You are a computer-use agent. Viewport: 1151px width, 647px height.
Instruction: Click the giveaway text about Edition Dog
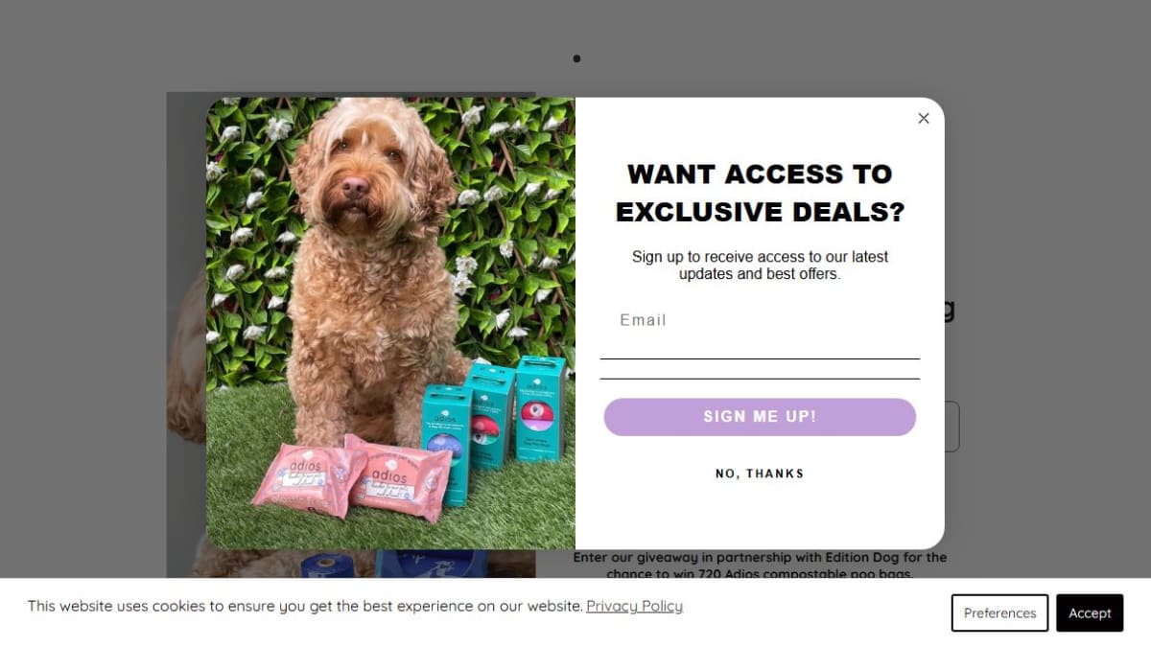tap(760, 566)
